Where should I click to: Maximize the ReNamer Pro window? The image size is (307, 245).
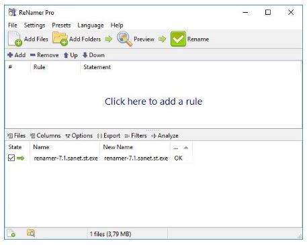tap(268, 12)
